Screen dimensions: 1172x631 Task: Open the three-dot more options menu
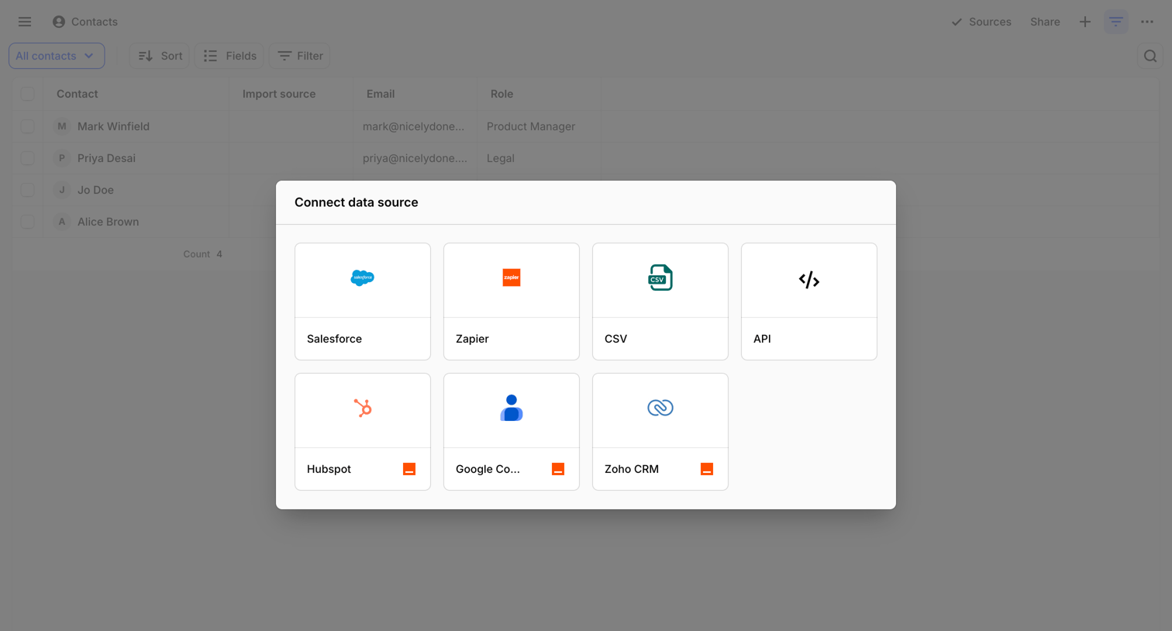pyautogui.click(x=1147, y=22)
